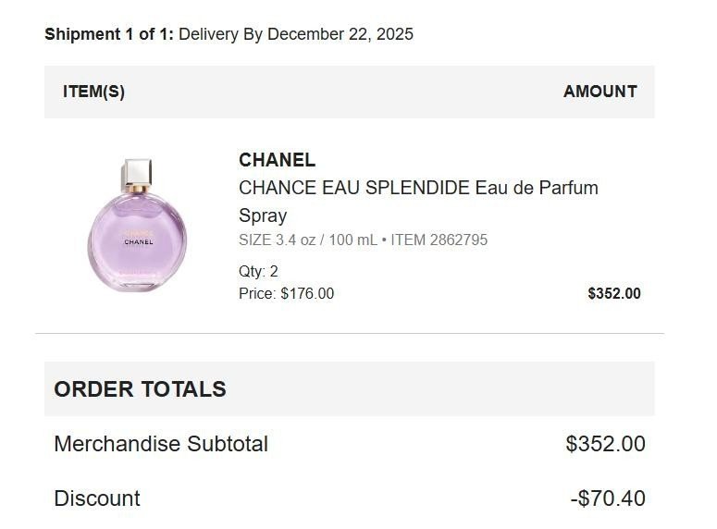Click the AMOUNT column header
This screenshot has width=717, height=529.
(x=600, y=92)
